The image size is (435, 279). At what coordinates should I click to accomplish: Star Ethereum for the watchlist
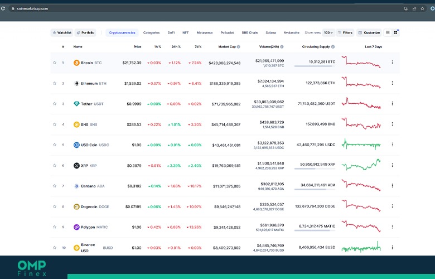pos(55,83)
